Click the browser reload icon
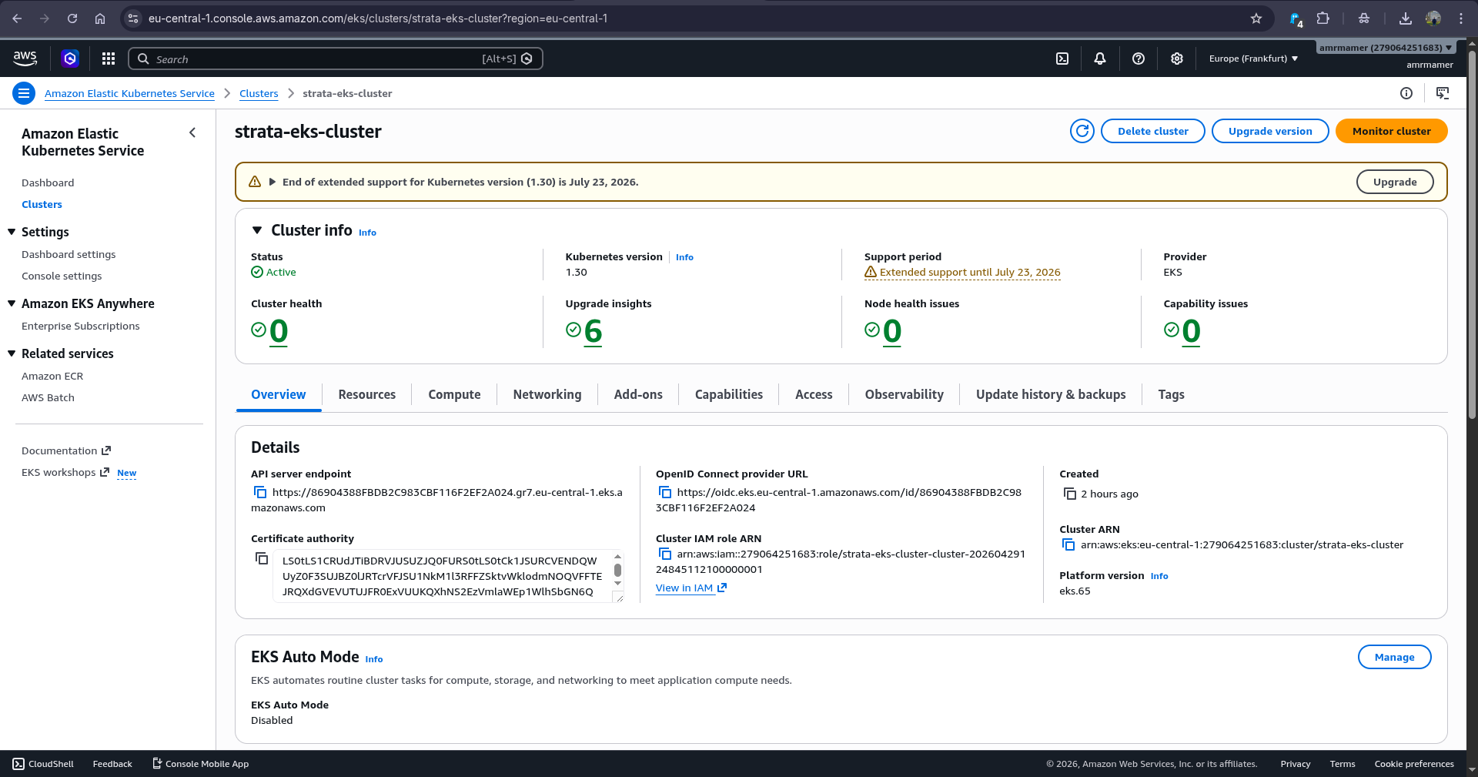The image size is (1478, 777). (x=72, y=18)
